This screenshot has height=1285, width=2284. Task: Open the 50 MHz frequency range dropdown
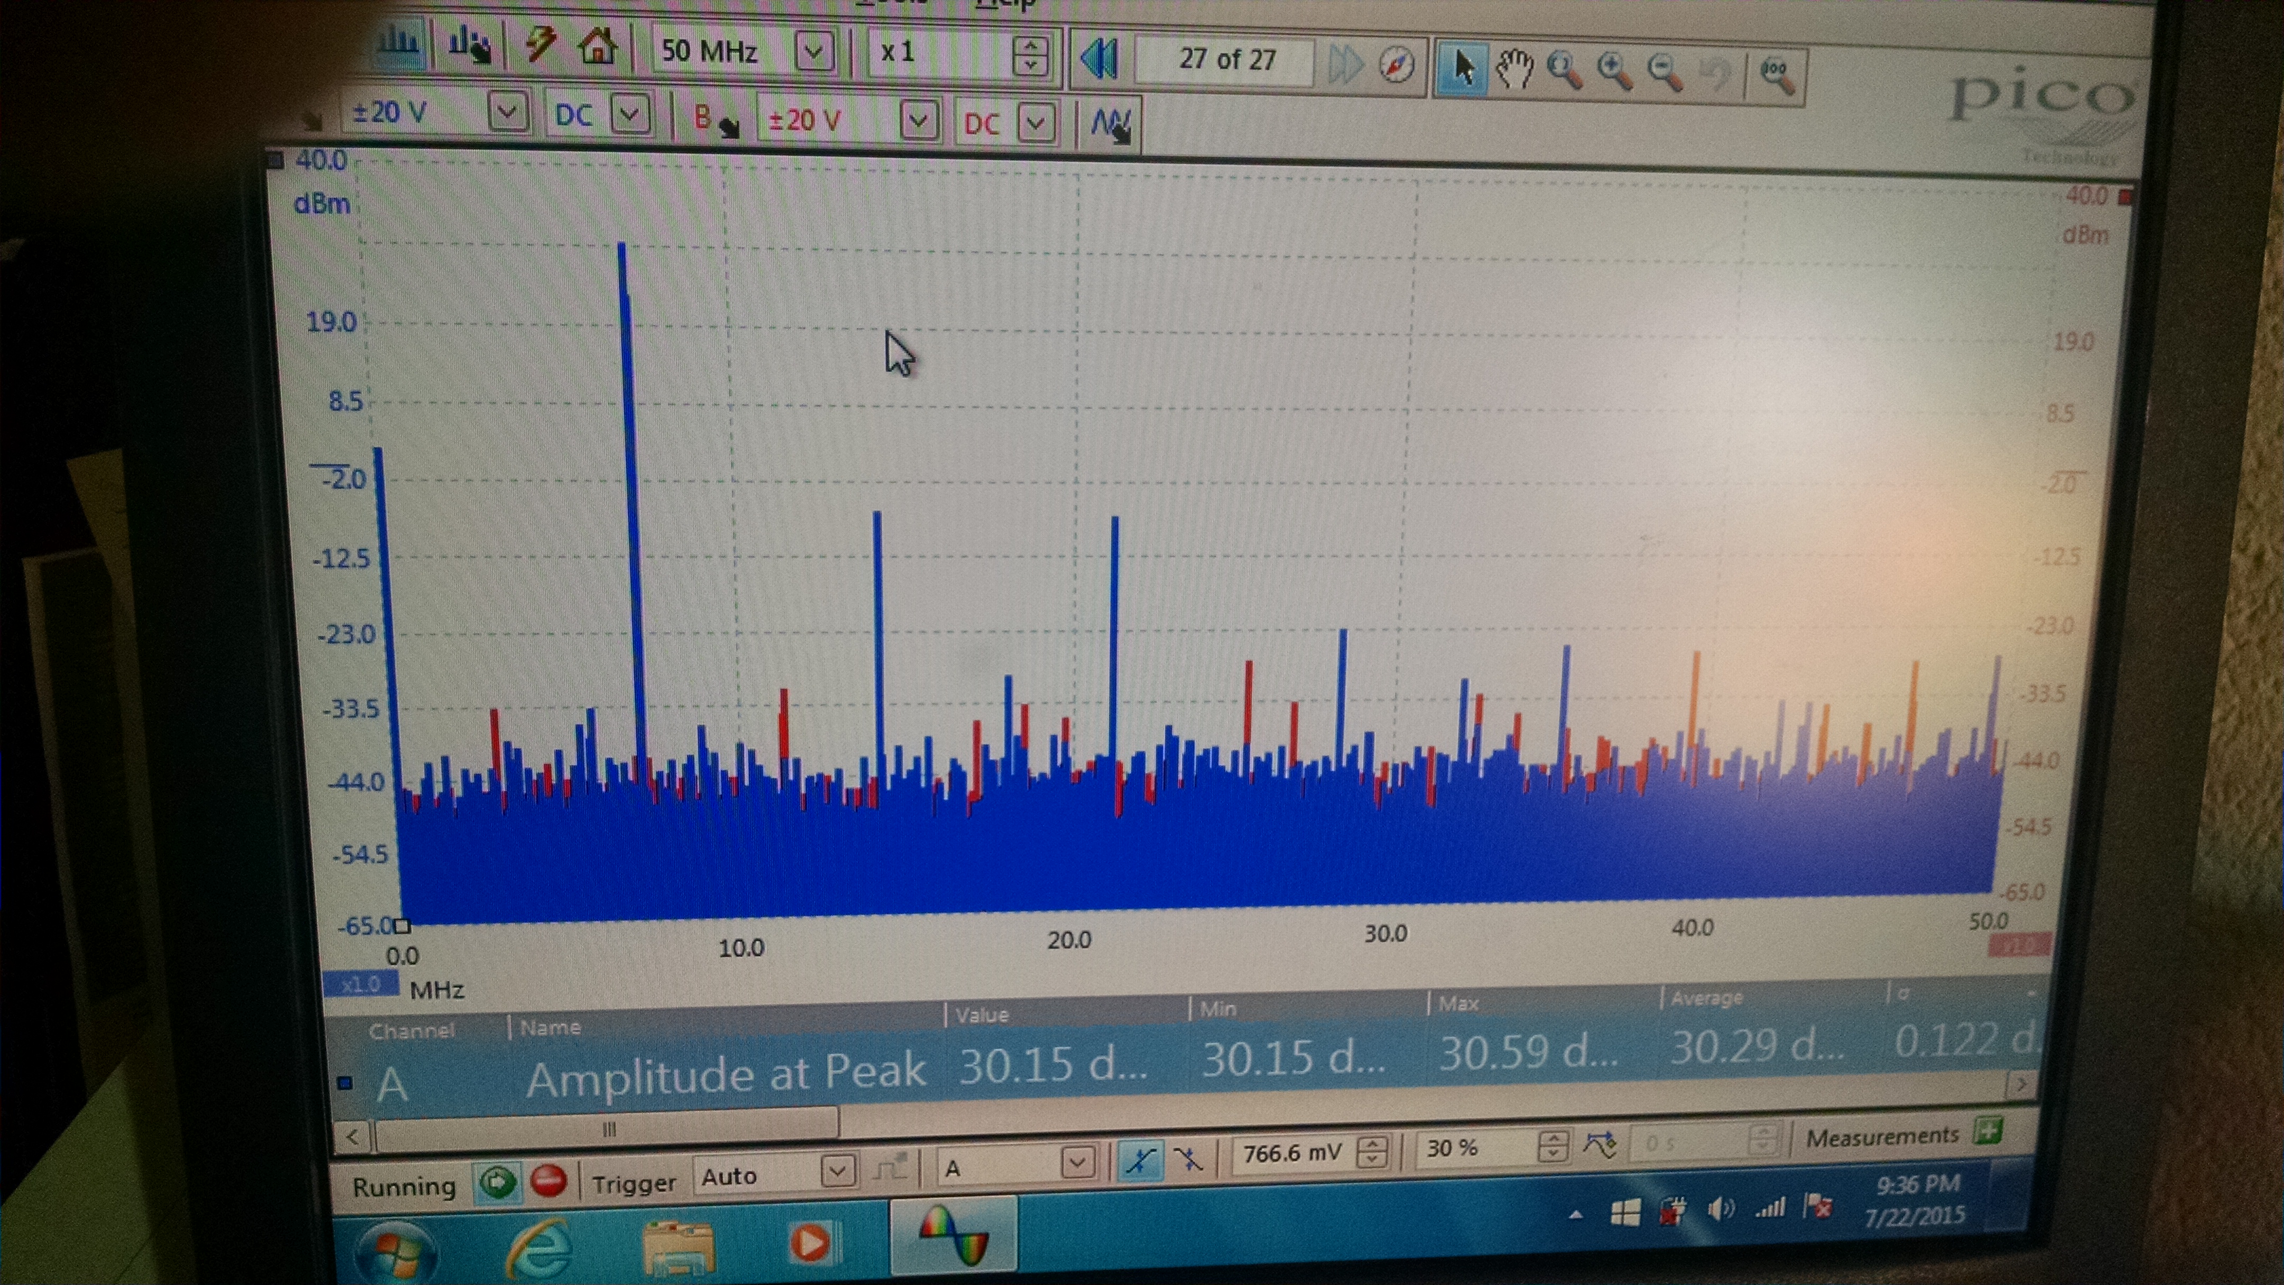[813, 51]
